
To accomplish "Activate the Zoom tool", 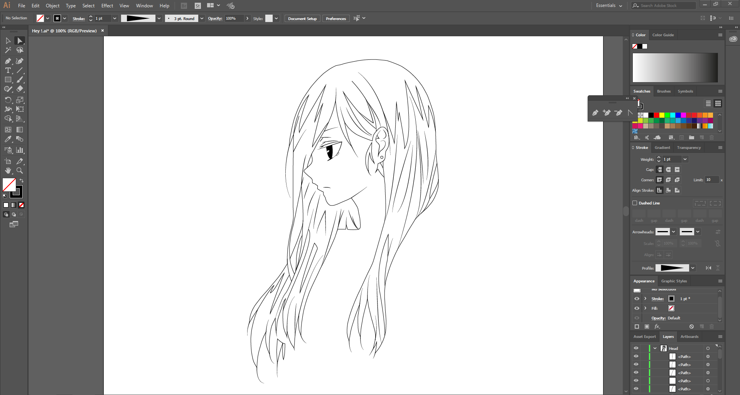I will click(20, 170).
